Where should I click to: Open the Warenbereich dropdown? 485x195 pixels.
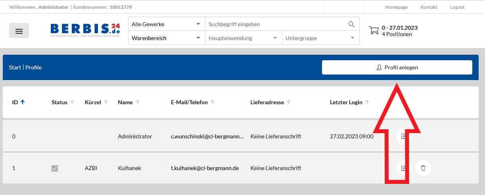(x=166, y=38)
